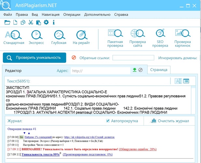The height and width of the screenshot is (163, 201).
Task: Show info with the 'i' icon
Action: tap(54, 22)
